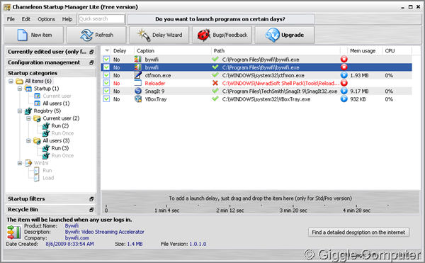Image resolution: width=425 pixels, height=263 pixels.
Task: Sort by the Mem usage column header
Action: tap(365, 51)
